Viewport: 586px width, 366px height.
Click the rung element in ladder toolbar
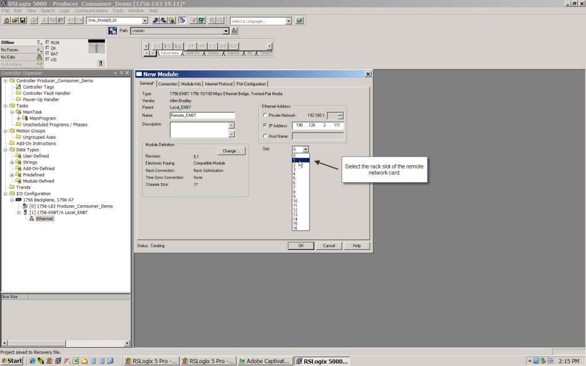point(157,46)
